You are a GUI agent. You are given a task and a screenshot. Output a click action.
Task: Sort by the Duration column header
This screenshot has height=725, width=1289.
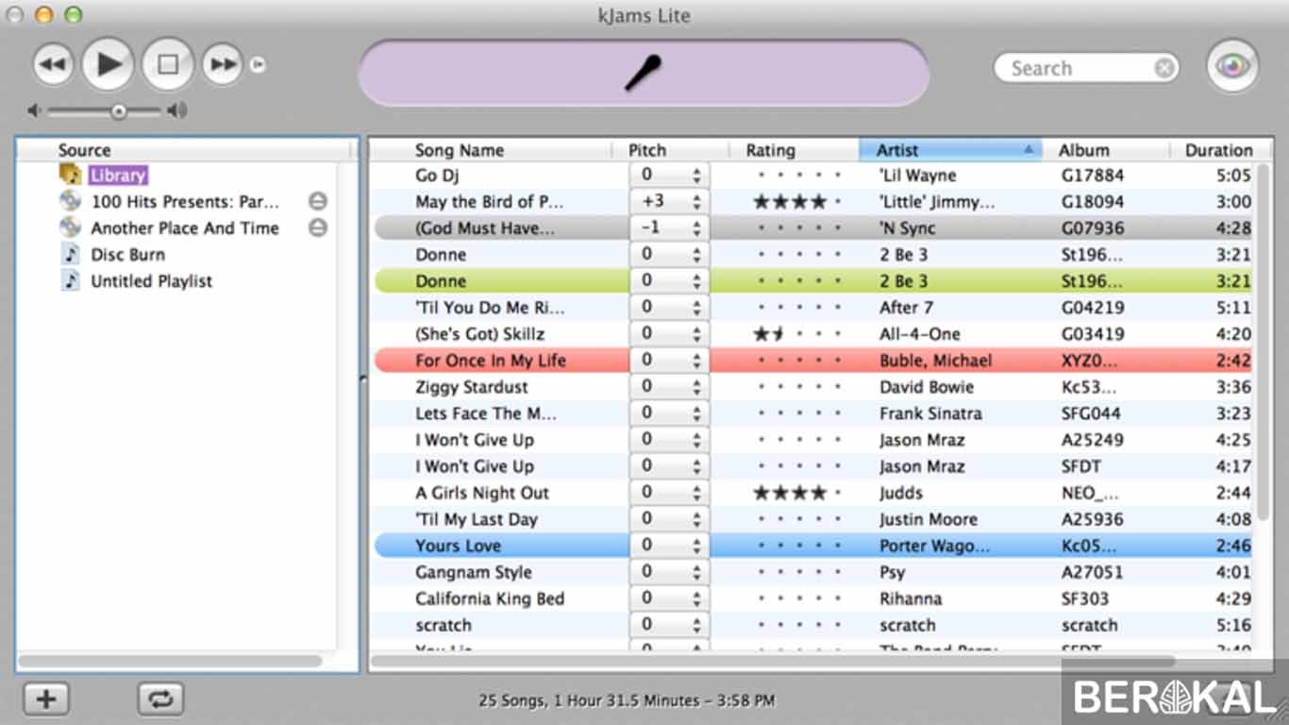tap(1218, 150)
